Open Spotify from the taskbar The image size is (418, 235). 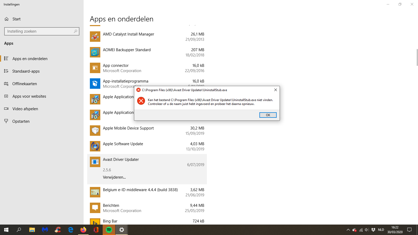point(109,230)
